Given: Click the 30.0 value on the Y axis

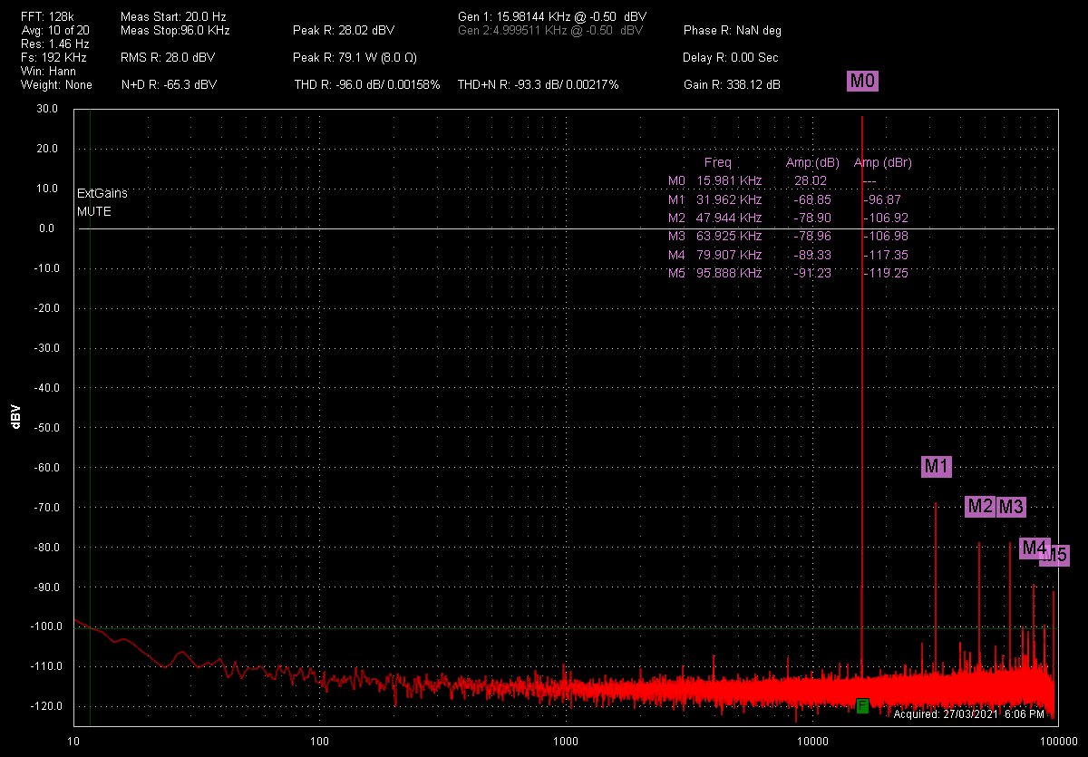Looking at the screenshot, I should (x=46, y=109).
